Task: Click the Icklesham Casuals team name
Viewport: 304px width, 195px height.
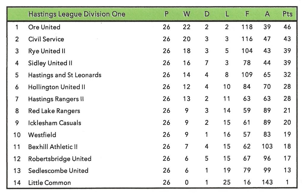Action: (55, 123)
